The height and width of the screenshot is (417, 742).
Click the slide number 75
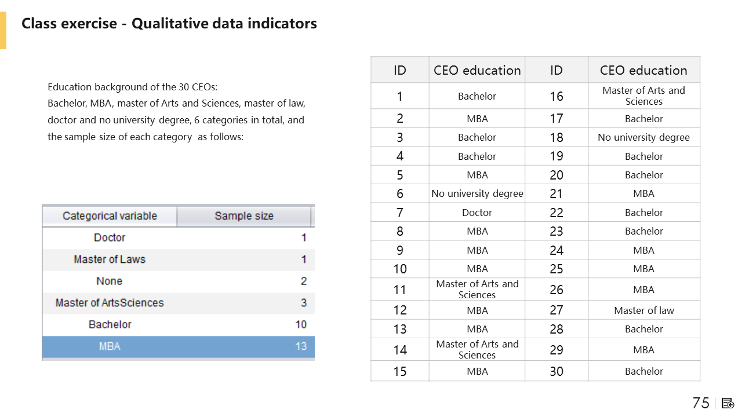tap(701, 403)
